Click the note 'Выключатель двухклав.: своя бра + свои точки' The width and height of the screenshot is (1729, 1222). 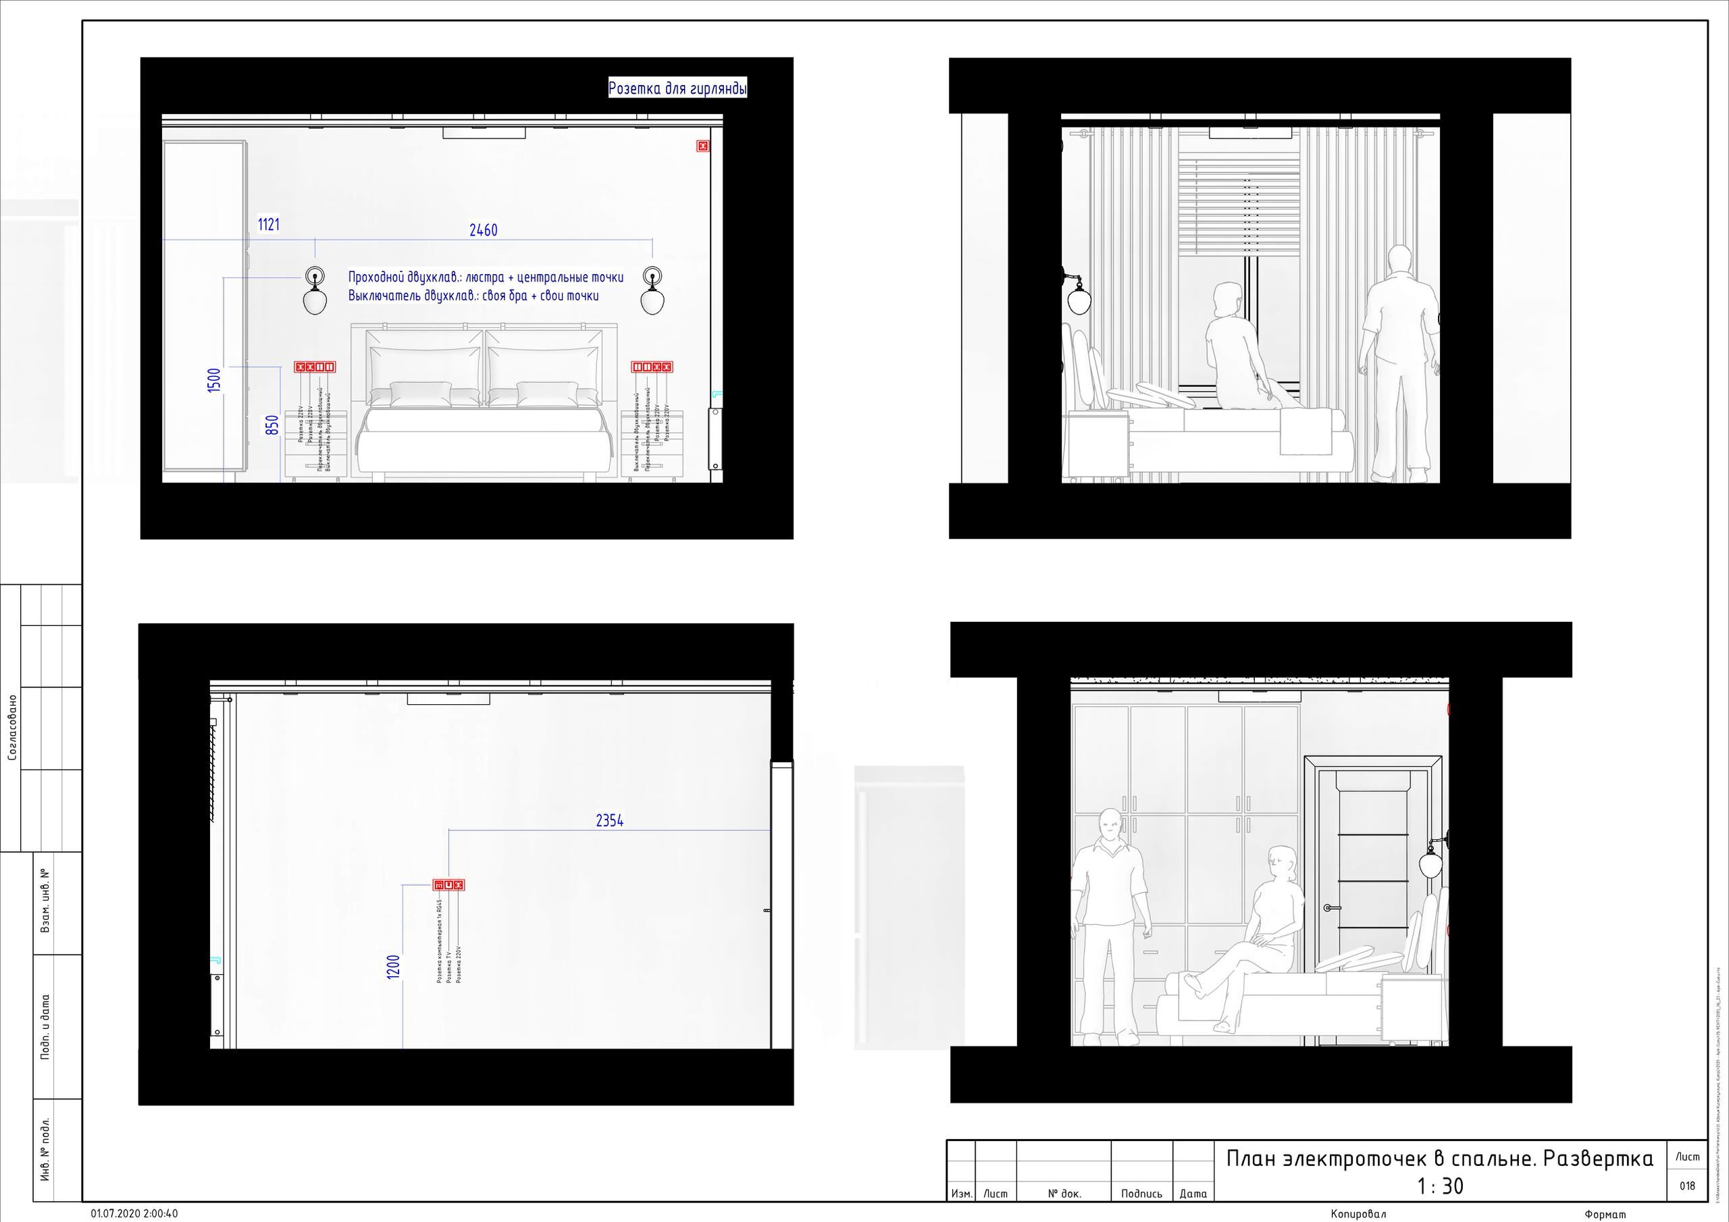(473, 296)
